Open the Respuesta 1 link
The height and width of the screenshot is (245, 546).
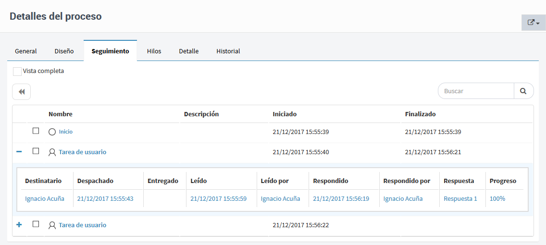point(460,199)
